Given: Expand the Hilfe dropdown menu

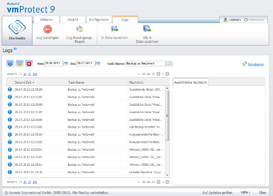Looking at the screenshot, I should pos(245,192).
